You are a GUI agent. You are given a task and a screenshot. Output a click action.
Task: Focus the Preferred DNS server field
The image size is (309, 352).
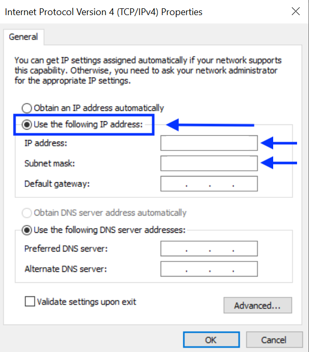[x=209, y=248]
